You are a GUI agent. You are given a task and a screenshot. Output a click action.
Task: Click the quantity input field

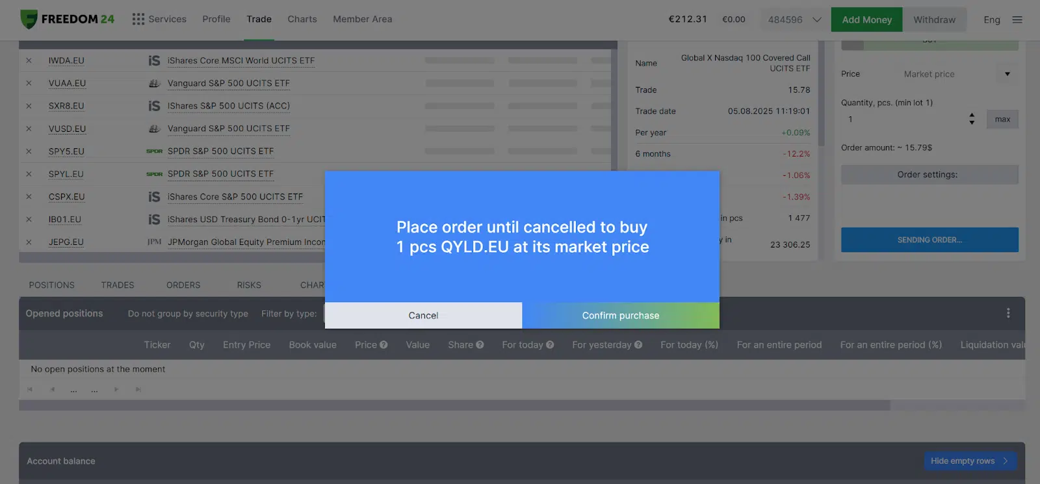(903, 120)
